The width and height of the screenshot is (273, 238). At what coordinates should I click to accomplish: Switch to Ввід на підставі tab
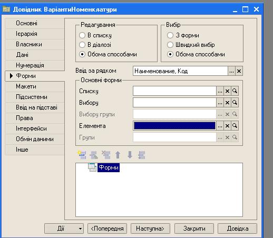pyautogui.click(x=35, y=107)
